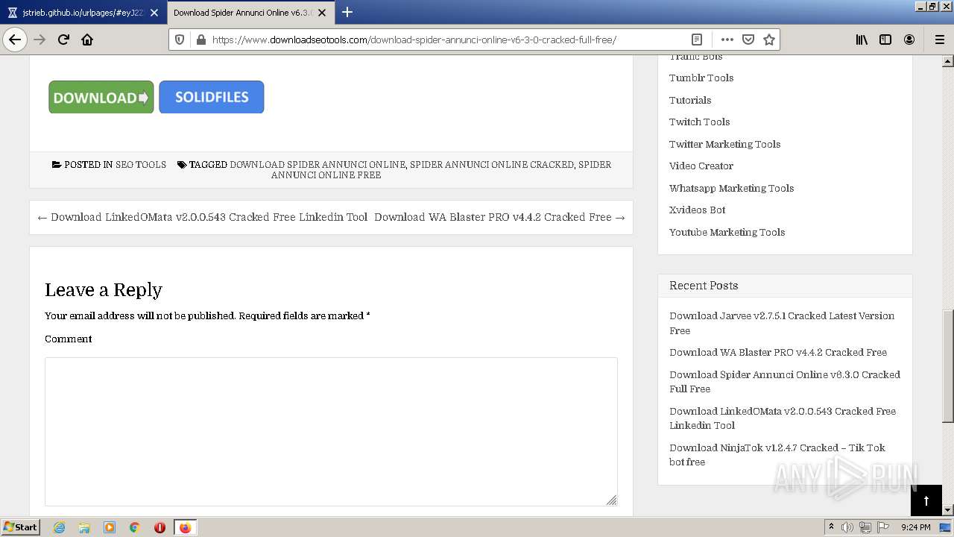Viewport: 954px width, 537px height.
Task: Open Firefox account icon
Action: pos(909,40)
